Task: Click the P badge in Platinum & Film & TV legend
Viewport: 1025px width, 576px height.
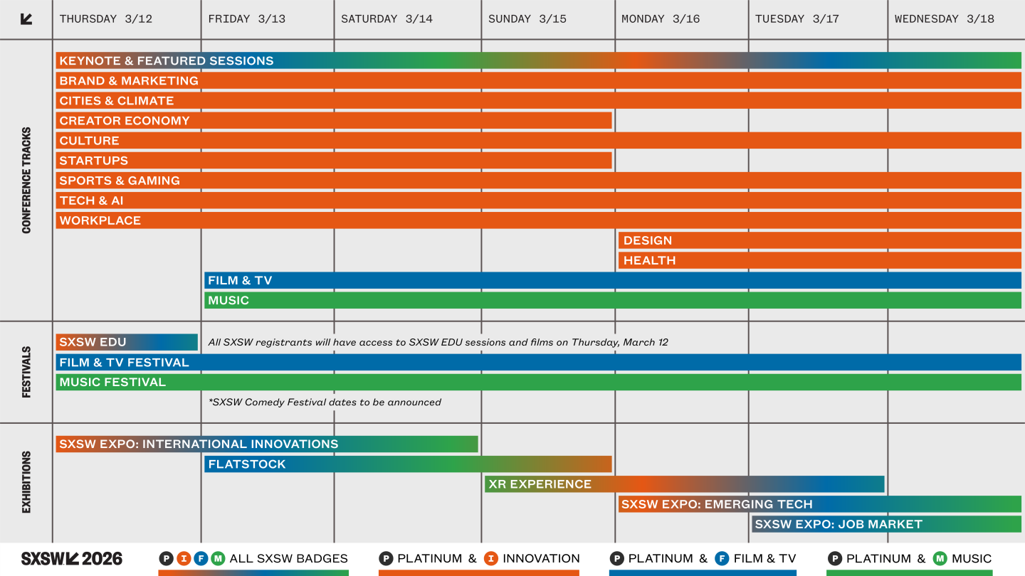Action: click(x=616, y=558)
